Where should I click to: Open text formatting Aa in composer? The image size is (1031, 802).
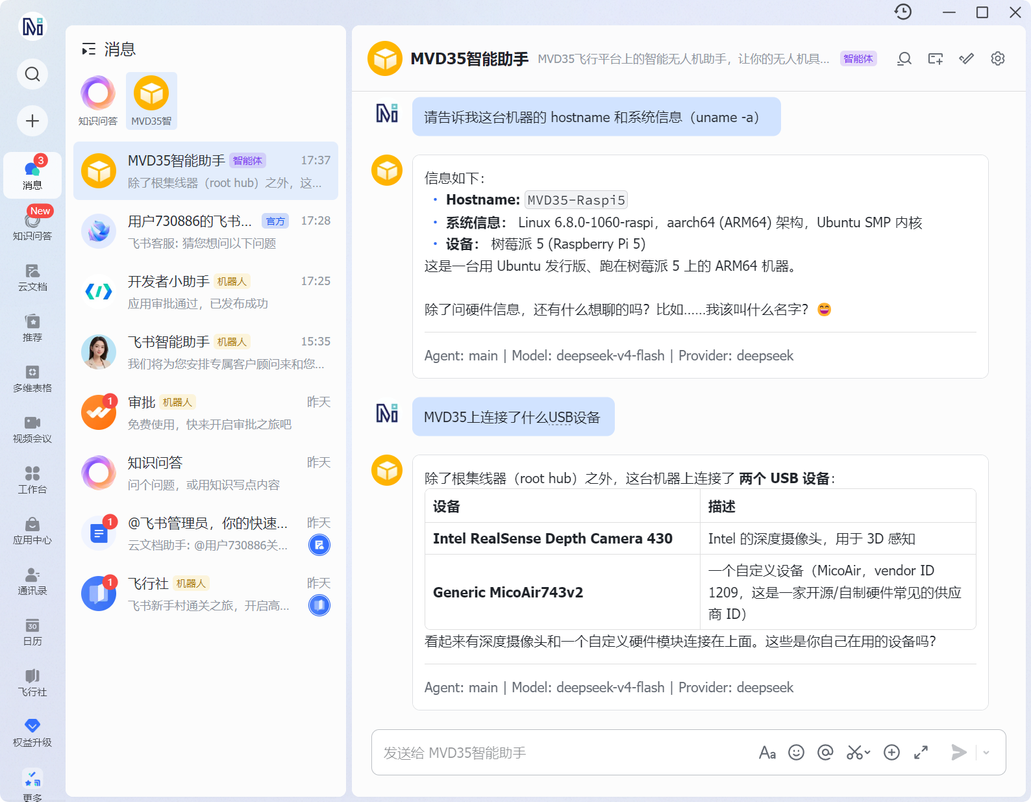click(767, 753)
